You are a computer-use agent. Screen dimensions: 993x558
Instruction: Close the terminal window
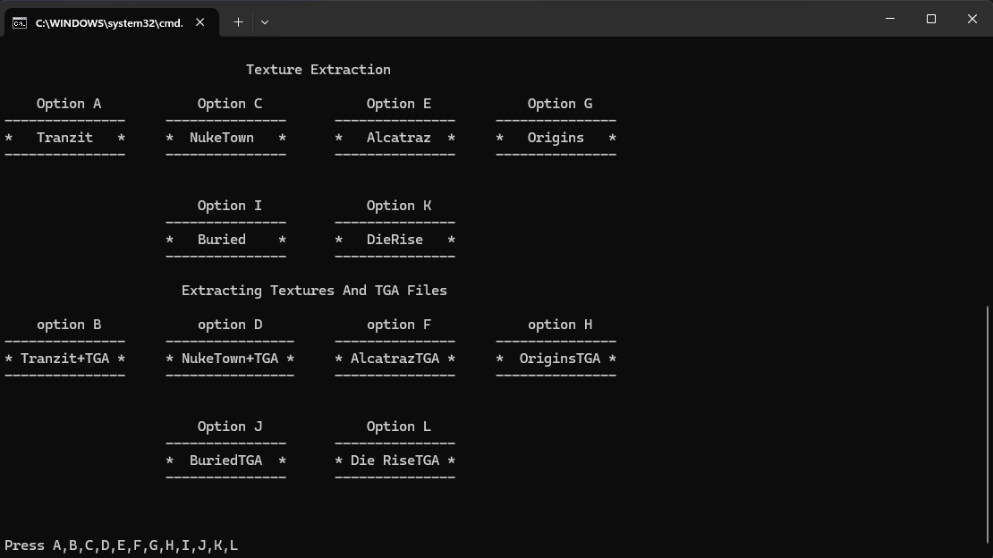tap(972, 19)
